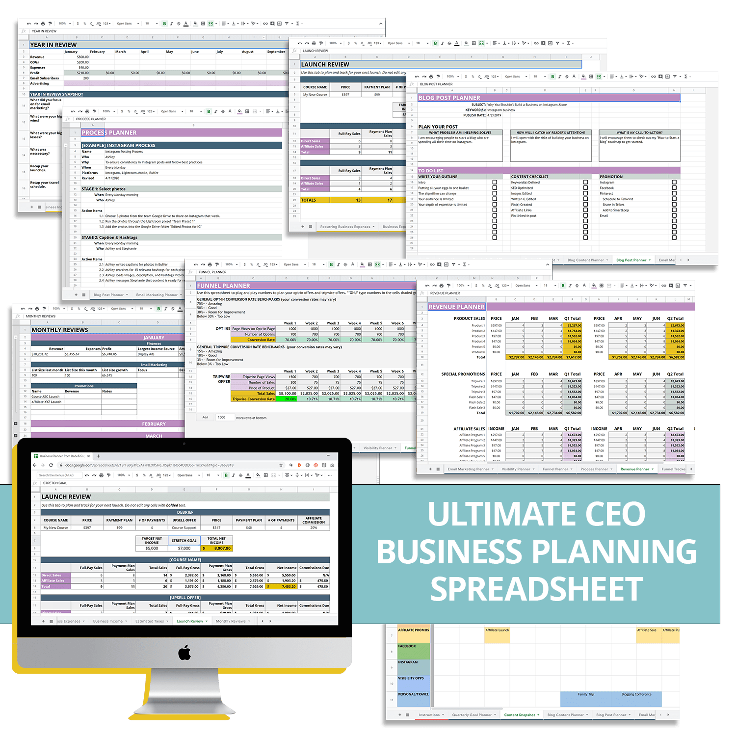Toggle bold in the iMac Launch Review toolbar

tap(226, 475)
